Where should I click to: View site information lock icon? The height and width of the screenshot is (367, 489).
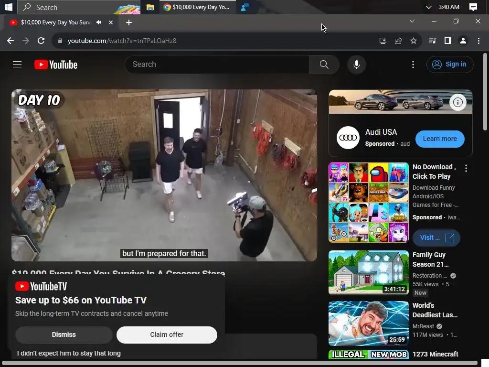click(60, 41)
